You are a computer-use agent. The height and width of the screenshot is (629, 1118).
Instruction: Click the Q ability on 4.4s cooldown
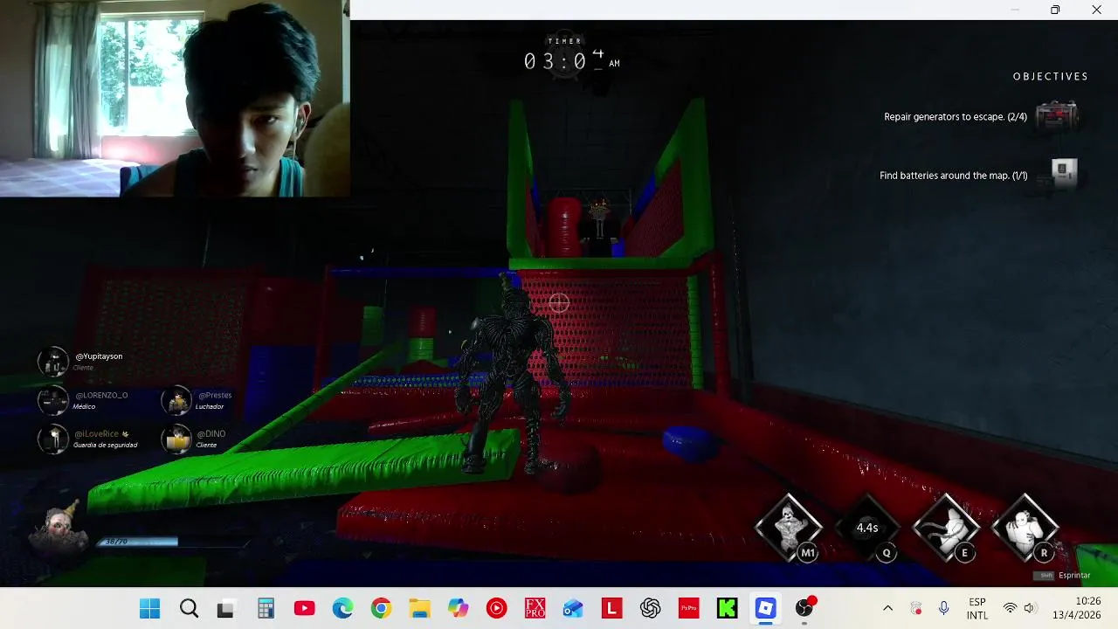pos(867,528)
